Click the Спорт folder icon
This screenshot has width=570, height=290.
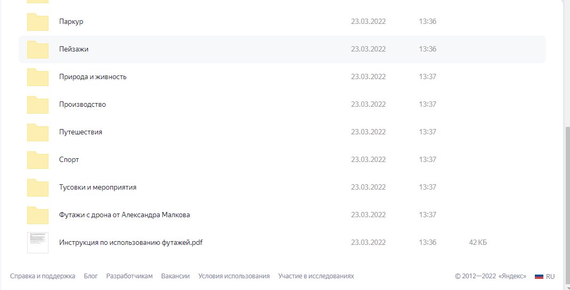pos(38,160)
